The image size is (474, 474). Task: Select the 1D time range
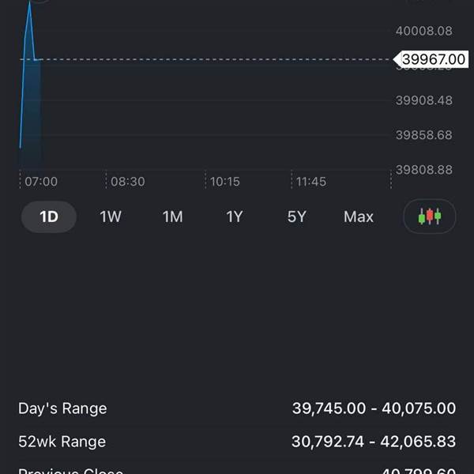click(49, 216)
